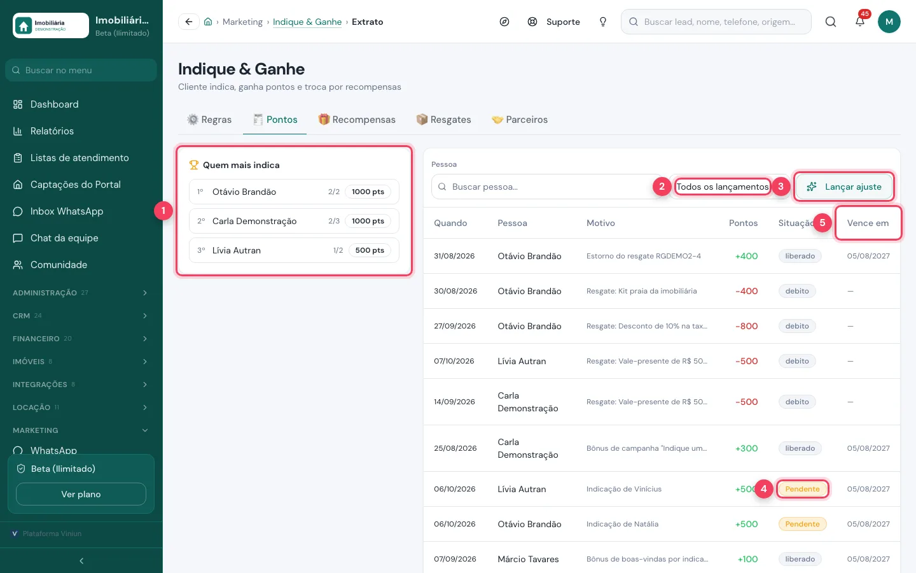Open the Parceiros tab
Image resolution: width=916 pixels, height=573 pixels.
[x=520, y=120]
